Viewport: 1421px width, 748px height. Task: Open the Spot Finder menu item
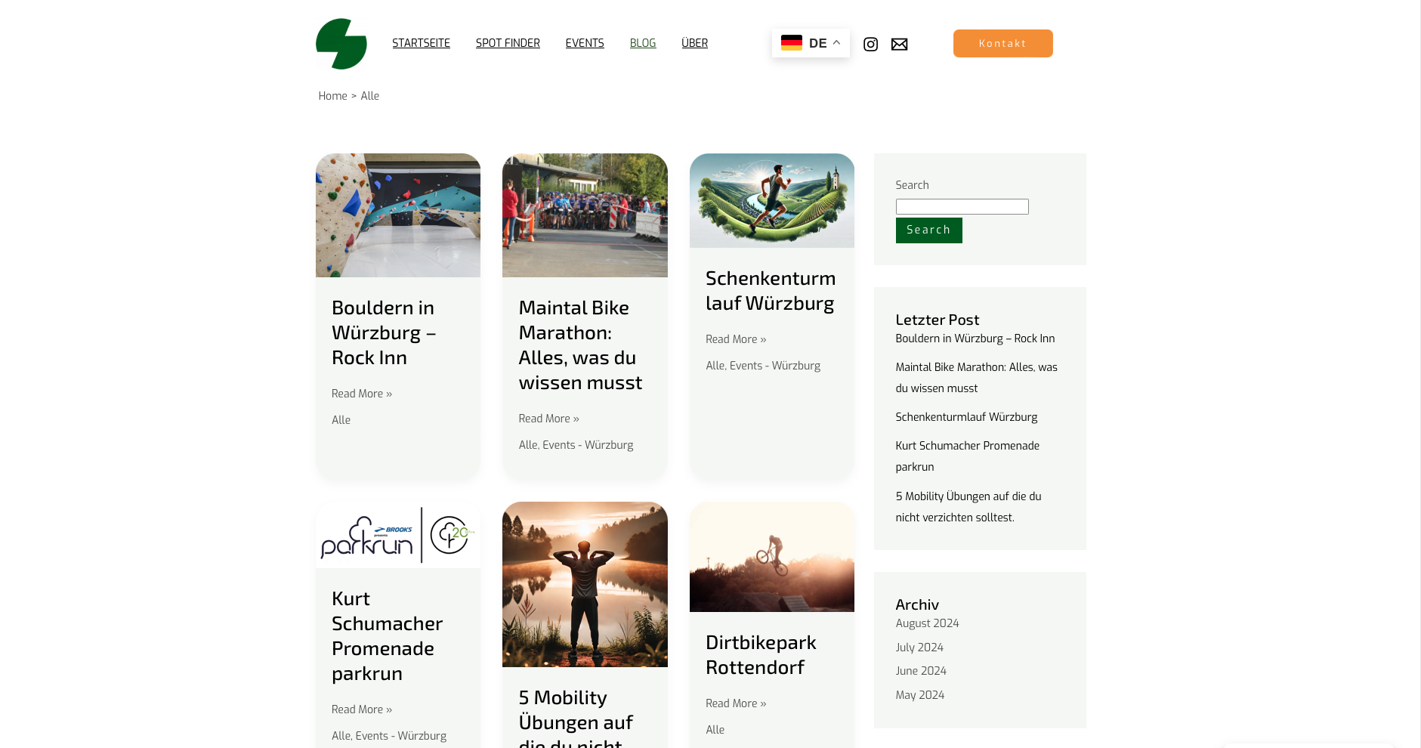[508, 43]
